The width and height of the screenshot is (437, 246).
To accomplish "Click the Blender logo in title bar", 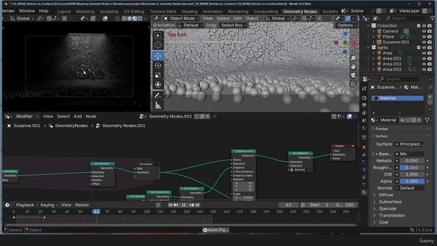I will pyautogui.click(x=6, y=3).
